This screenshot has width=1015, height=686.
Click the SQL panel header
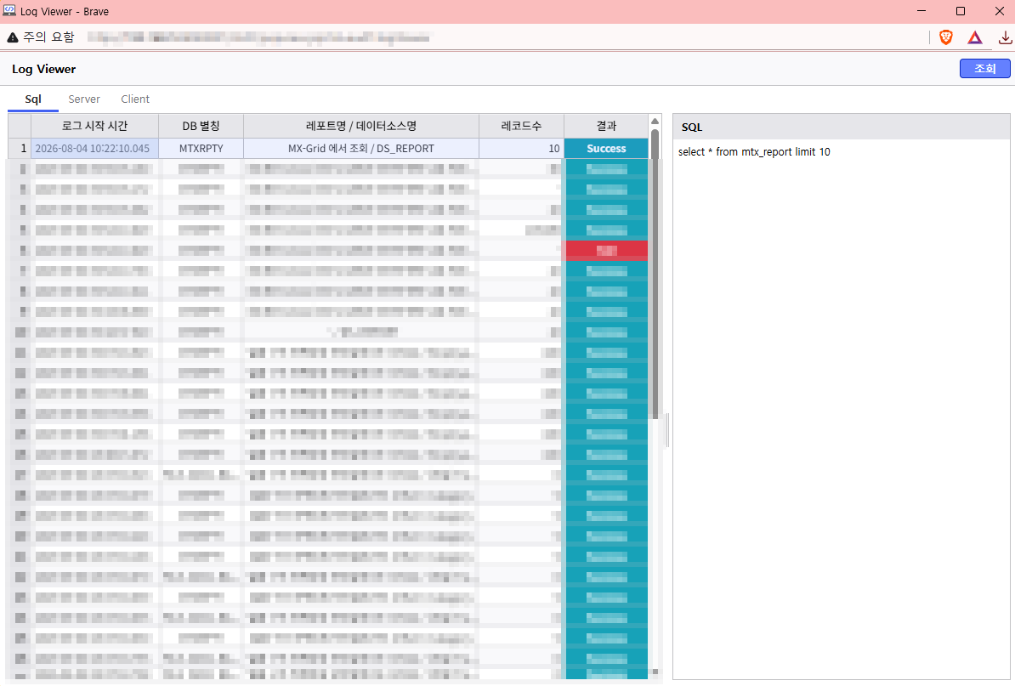coord(842,127)
